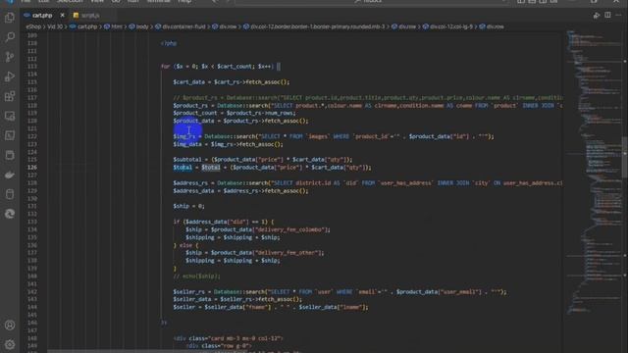Click the div class="card mb-3" line 148

coord(229,338)
